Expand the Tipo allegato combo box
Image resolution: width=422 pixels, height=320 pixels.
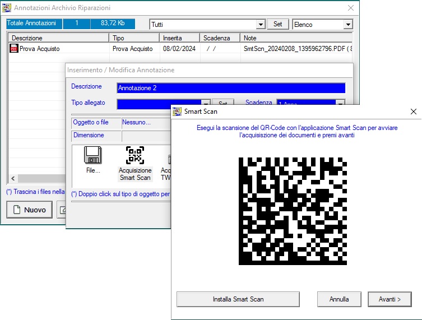206,103
